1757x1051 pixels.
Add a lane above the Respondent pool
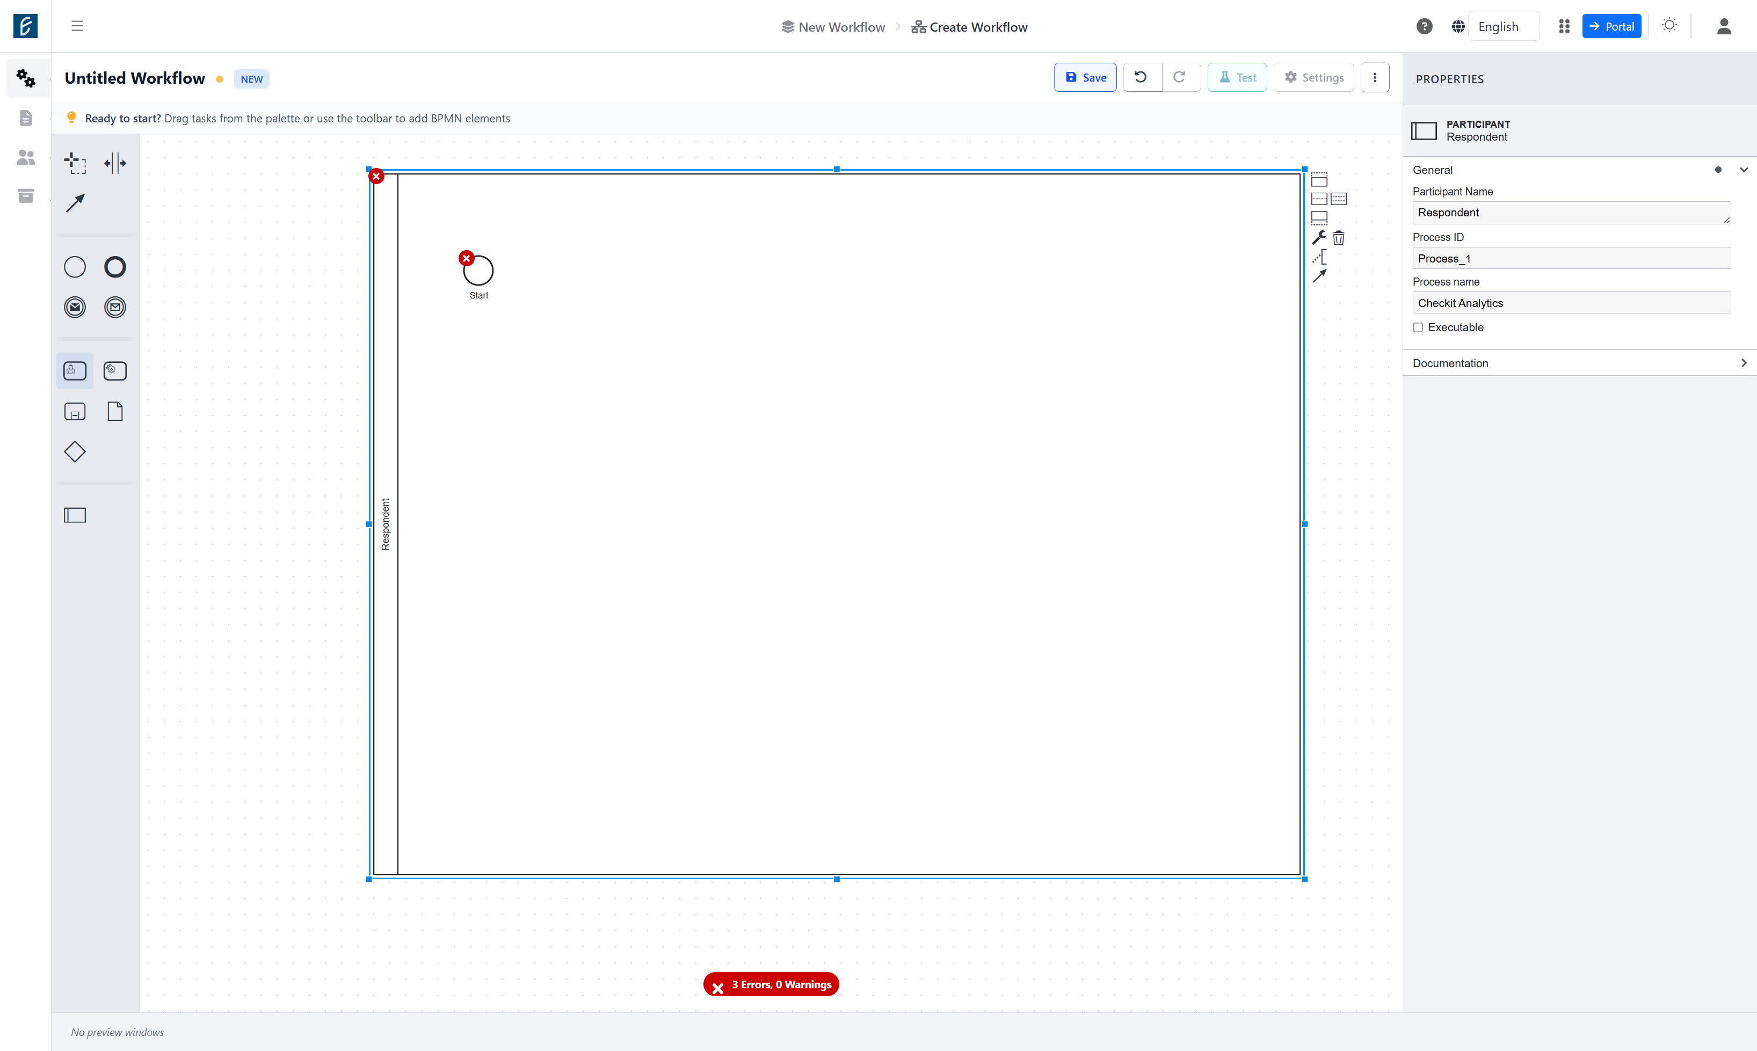click(x=1319, y=179)
